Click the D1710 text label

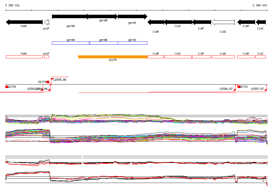click(244, 87)
